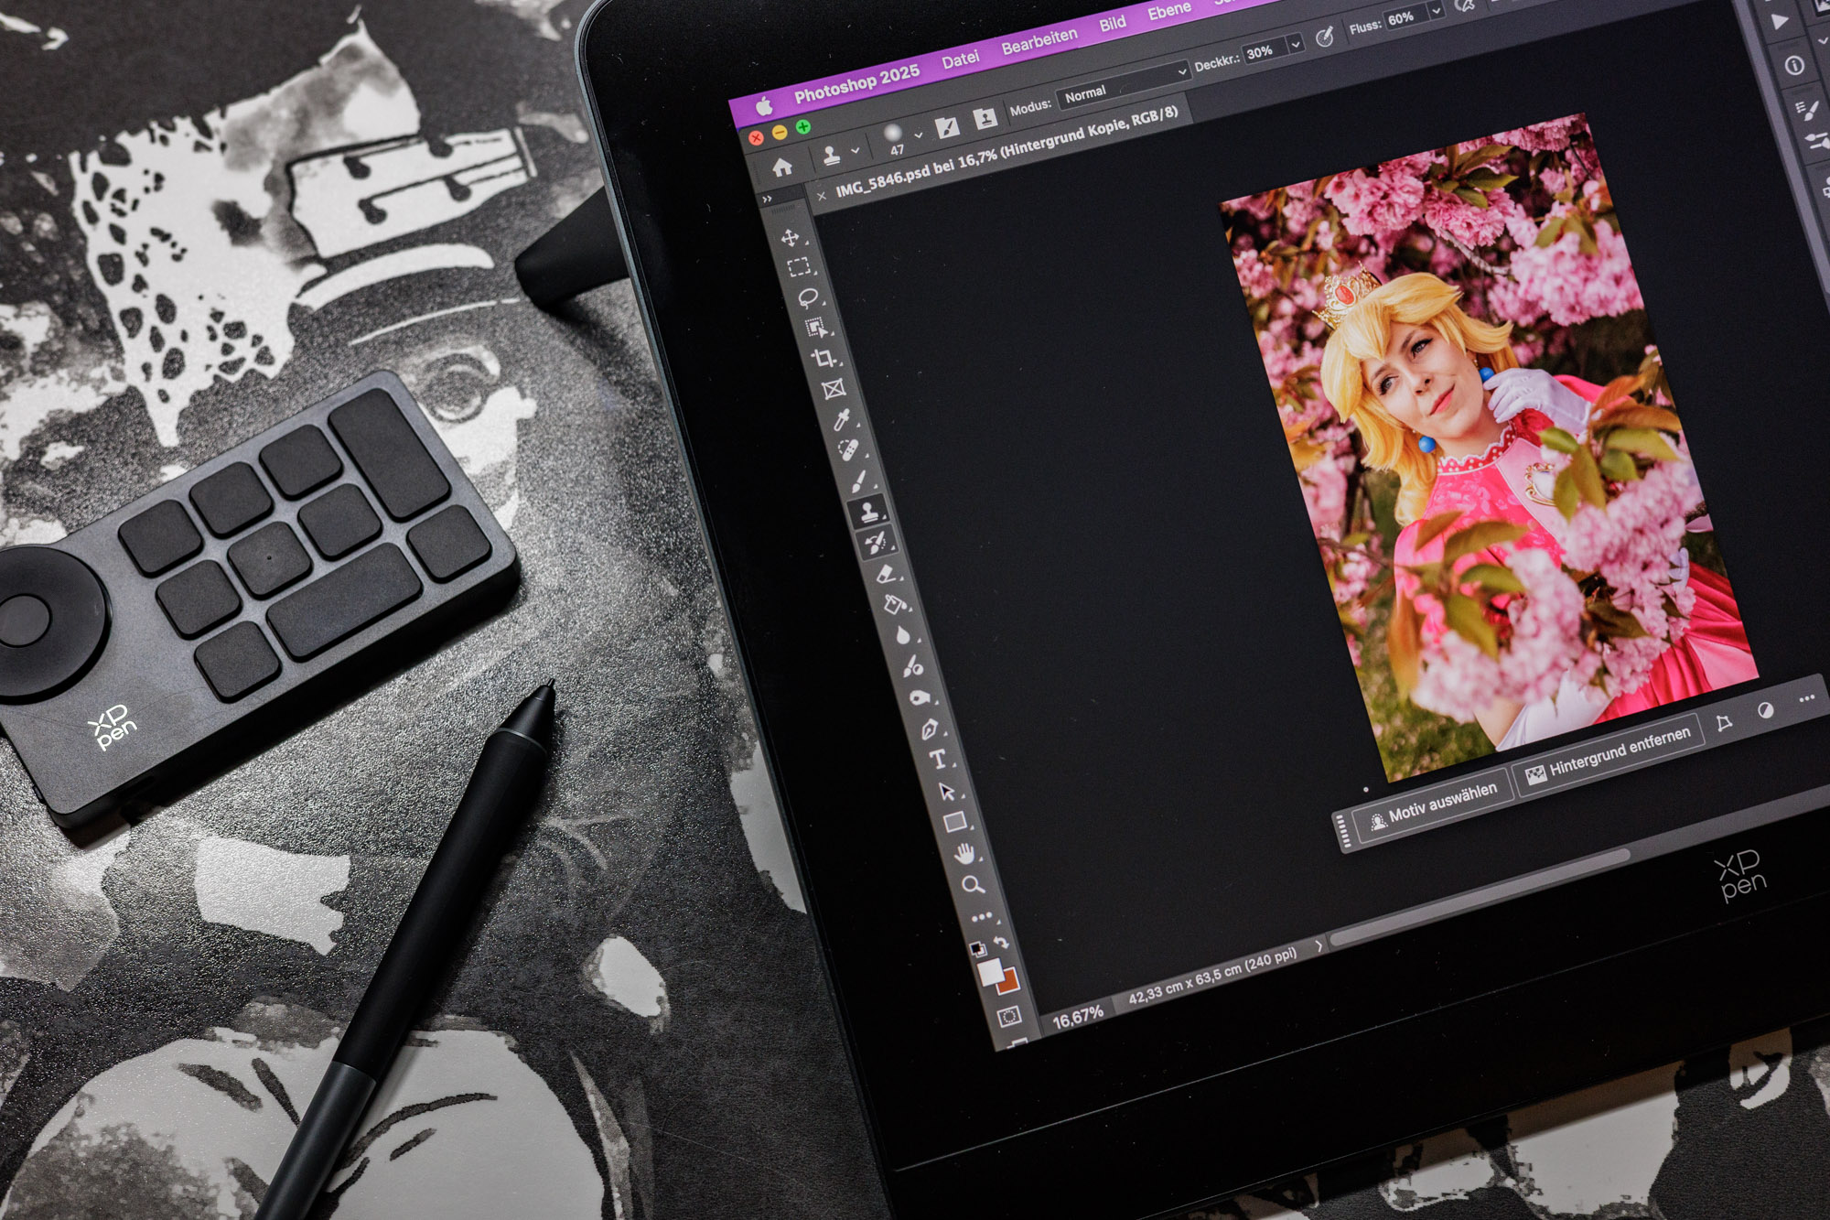Open the Deckkr. opacity slider arrow
The width and height of the screenshot is (1830, 1220).
tap(1295, 44)
